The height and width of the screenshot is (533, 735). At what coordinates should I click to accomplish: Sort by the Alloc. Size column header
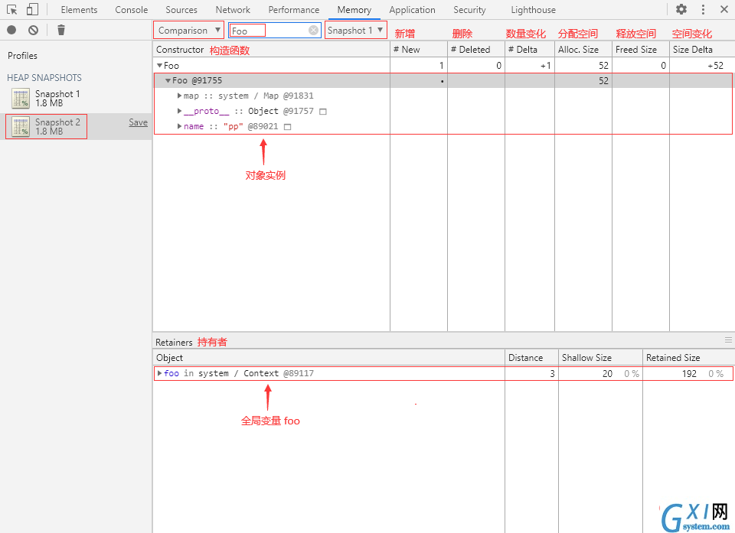coord(583,49)
